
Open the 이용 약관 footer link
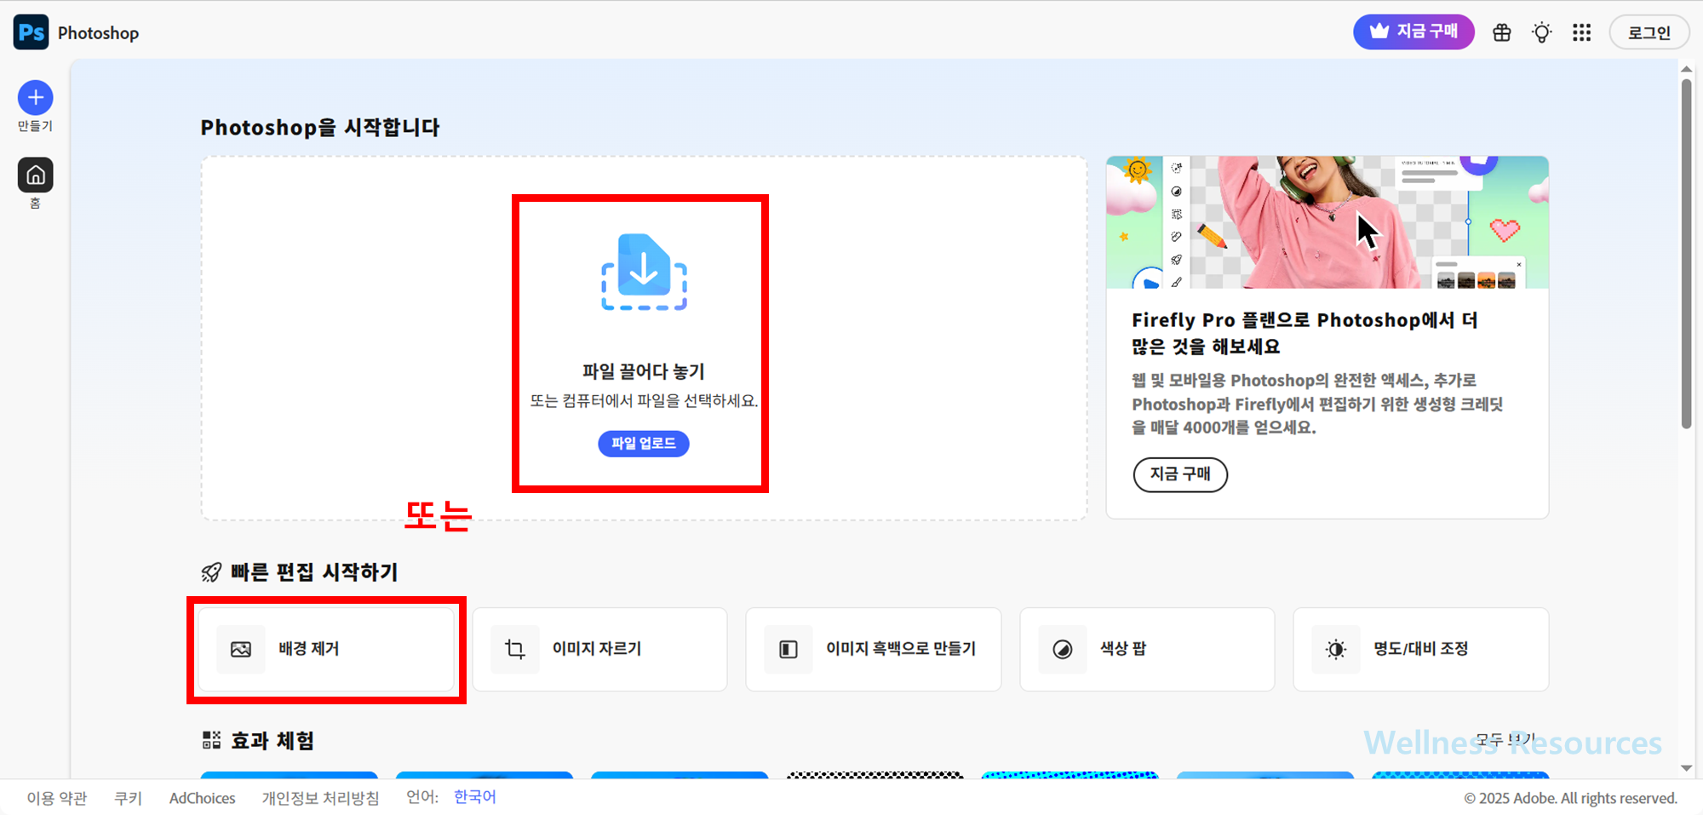tap(57, 798)
